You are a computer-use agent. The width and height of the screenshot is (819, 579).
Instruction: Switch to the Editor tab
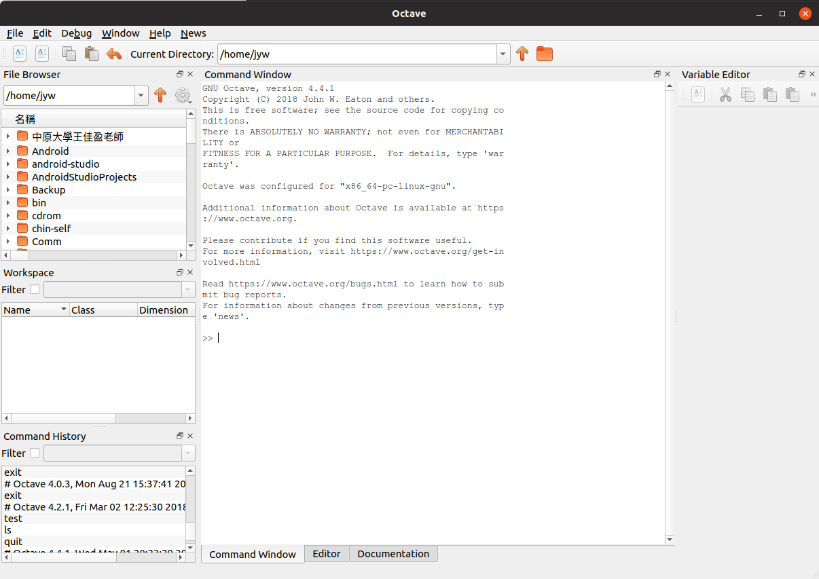(326, 554)
